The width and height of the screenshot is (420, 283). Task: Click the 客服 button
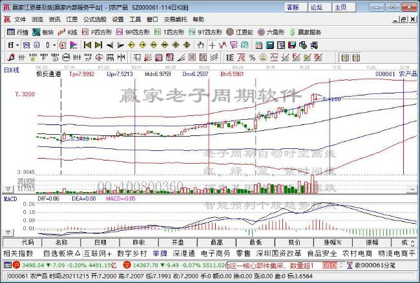pyautogui.click(x=296, y=7)
